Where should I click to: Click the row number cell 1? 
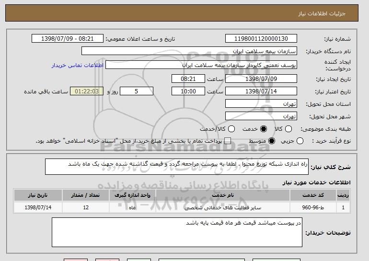click(343, 207)
